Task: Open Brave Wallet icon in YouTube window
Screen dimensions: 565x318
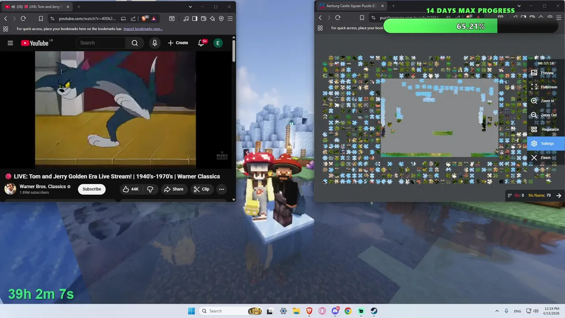Action: [x=203, y=19]
